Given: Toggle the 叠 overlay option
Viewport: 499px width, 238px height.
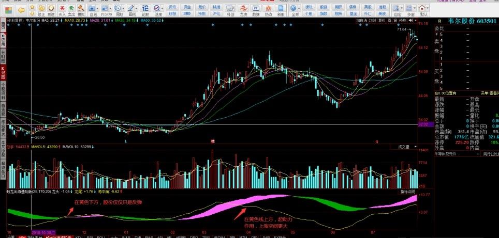Looking at the screenshot, I should [x=390, y=20].
